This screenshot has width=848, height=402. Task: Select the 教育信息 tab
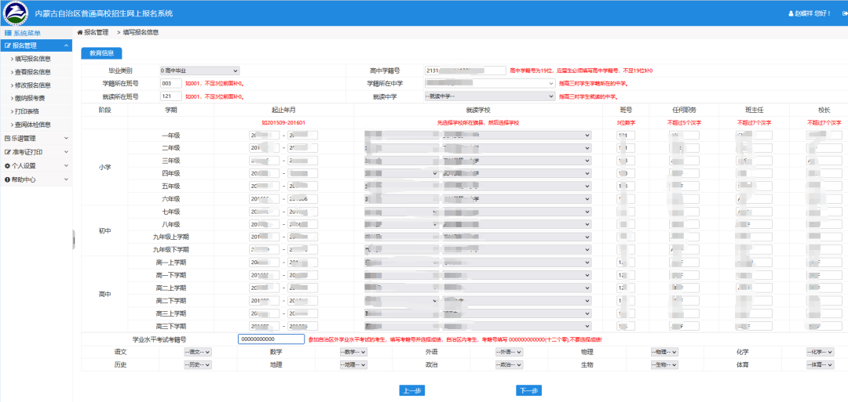pos(101,53)
